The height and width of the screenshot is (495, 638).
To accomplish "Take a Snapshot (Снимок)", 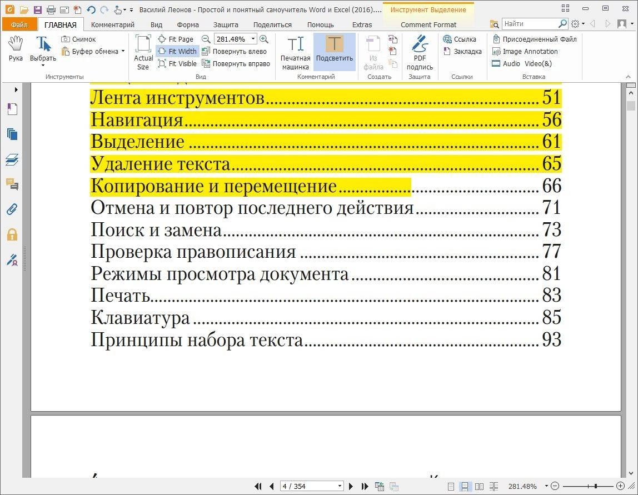I will (78, 39).
